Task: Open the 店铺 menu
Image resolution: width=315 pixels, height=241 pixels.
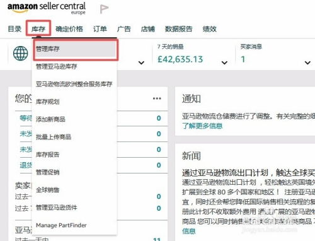Action: click(148, 29)
